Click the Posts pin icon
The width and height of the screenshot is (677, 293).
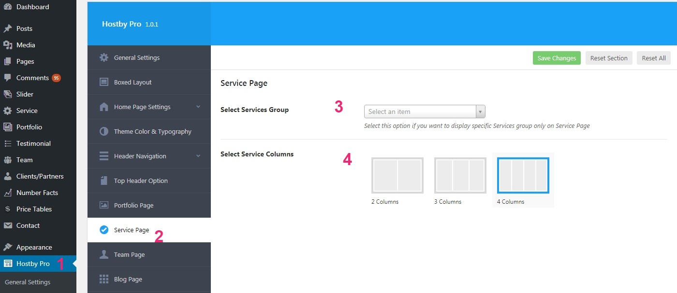click(8, 28)
